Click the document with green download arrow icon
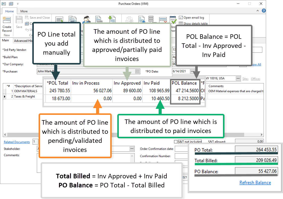283x199 pixels. point(112,19)
